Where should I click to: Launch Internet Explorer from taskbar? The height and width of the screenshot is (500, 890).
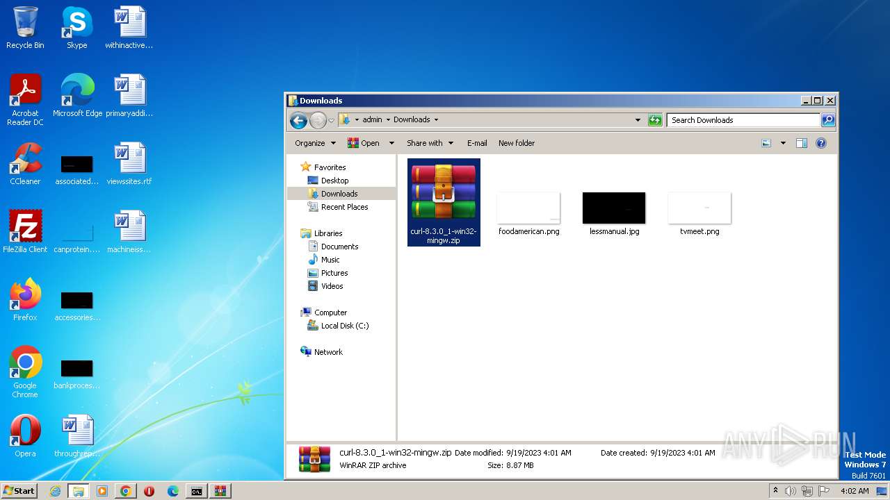(55, 491)
